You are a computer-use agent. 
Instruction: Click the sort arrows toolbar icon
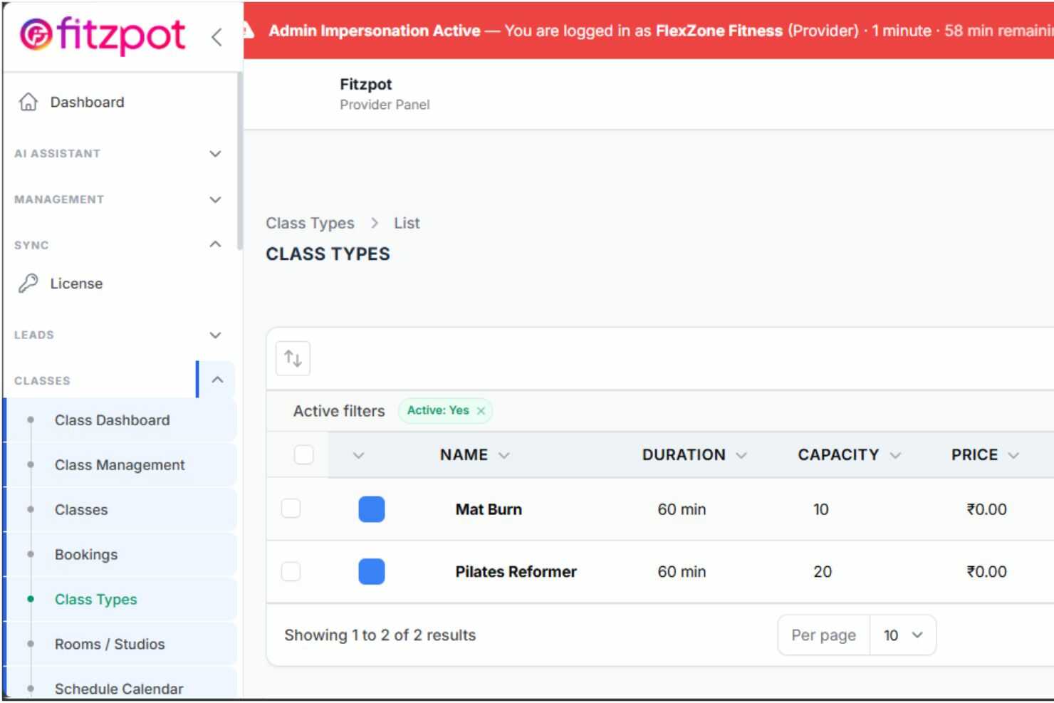coord(293,358)
